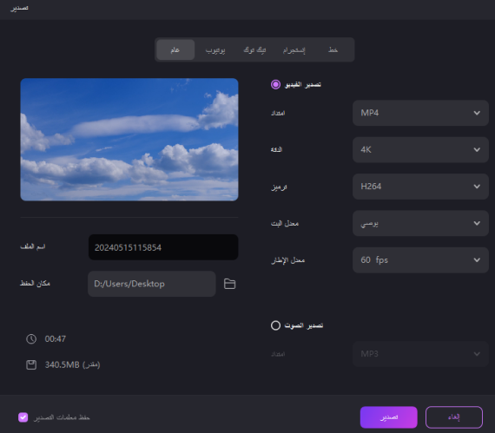Open the bitrate dropdown chevron
495x433 pixels.
point(477,223)
